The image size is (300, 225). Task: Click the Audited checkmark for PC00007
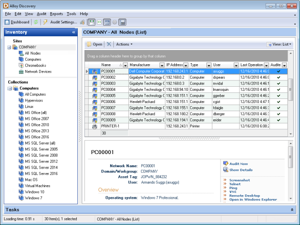click(x=279, y=108)
